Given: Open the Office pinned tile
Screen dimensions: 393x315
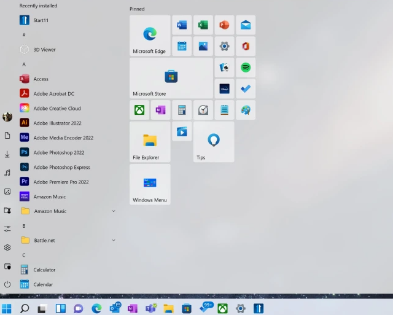Looking at the screenshot, I should [x=246, y=47].
